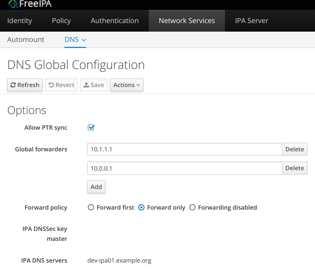
Task: Select the Network Services tab
Action: tap(187, 21)
